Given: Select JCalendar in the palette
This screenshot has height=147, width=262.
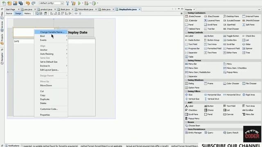Looking at the screenshot, I should point(191,20).
